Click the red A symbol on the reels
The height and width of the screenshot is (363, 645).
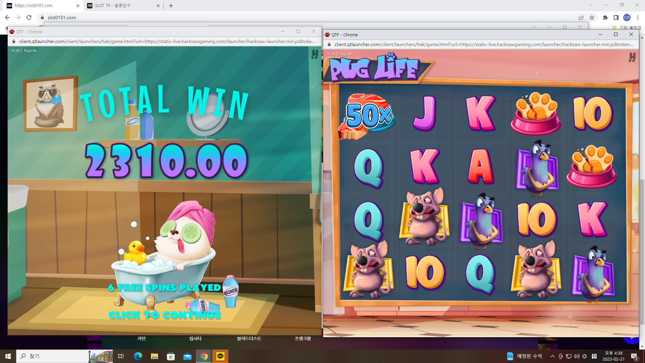coord(480,166)
